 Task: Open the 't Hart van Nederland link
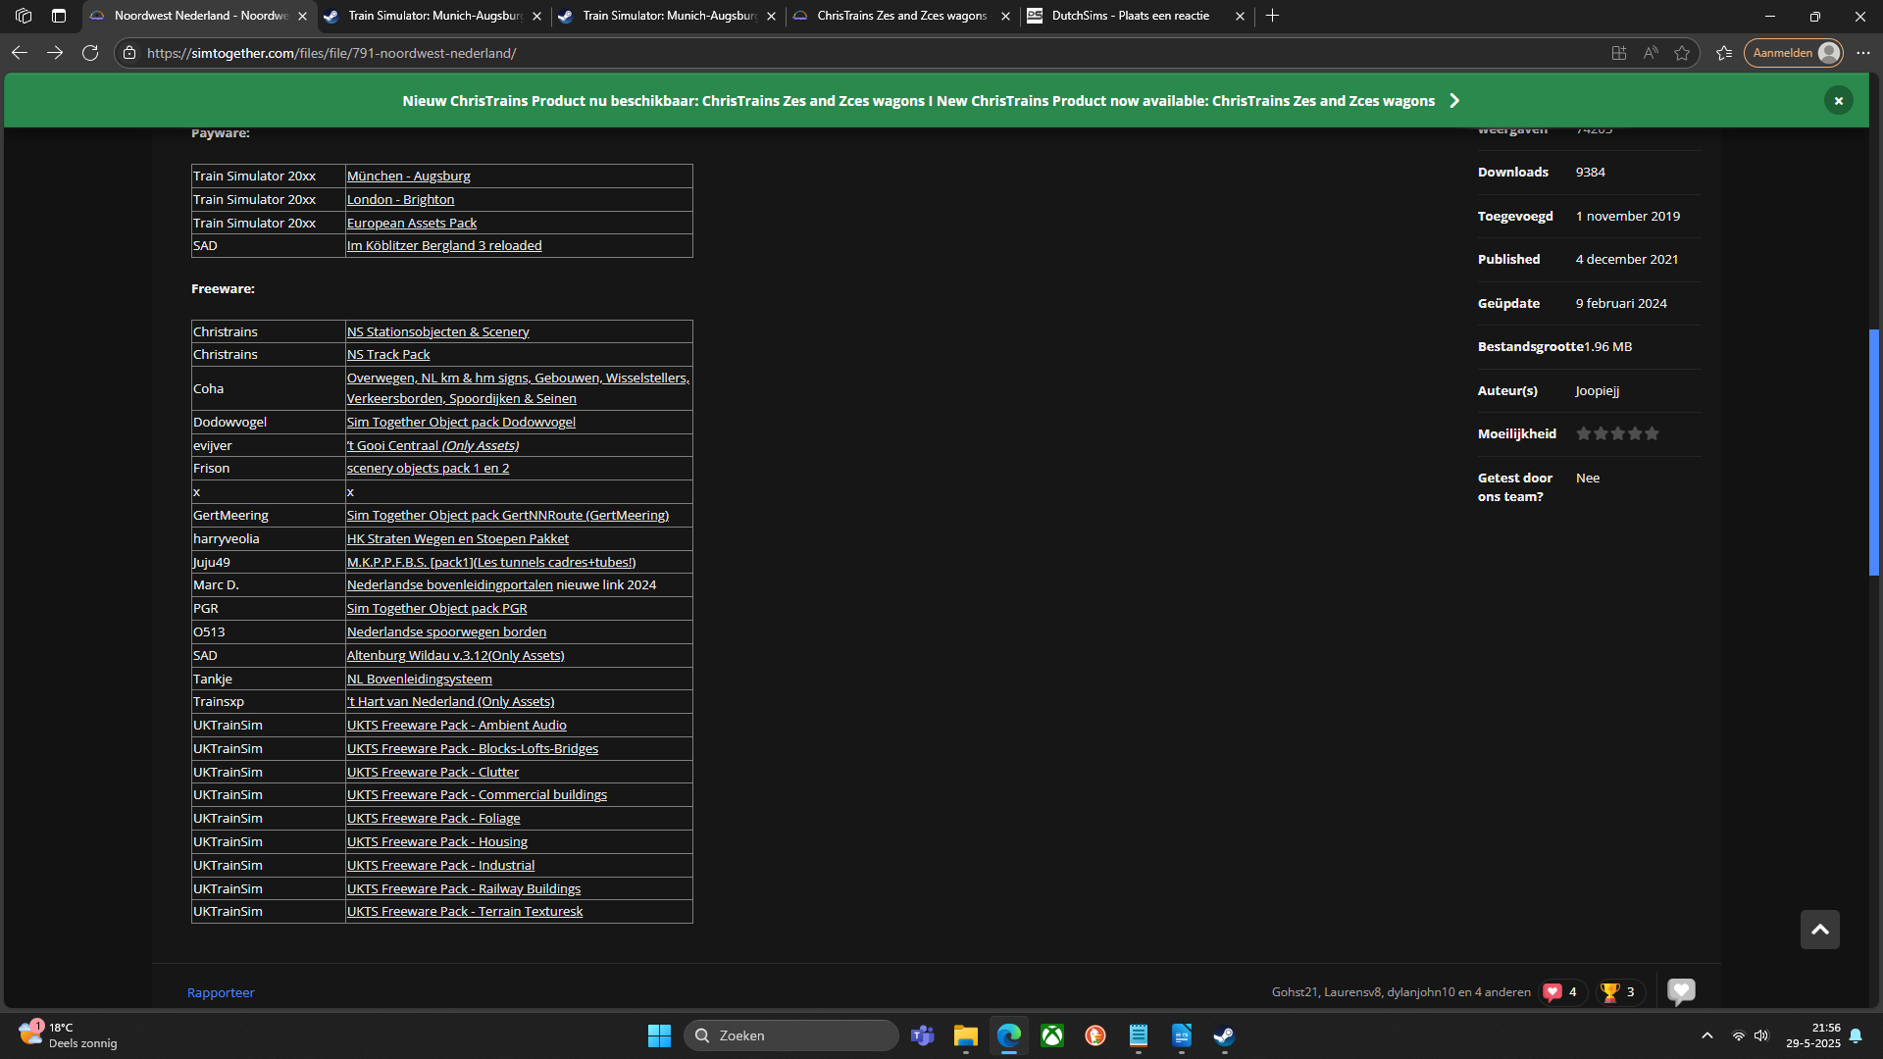click(450, 702)
